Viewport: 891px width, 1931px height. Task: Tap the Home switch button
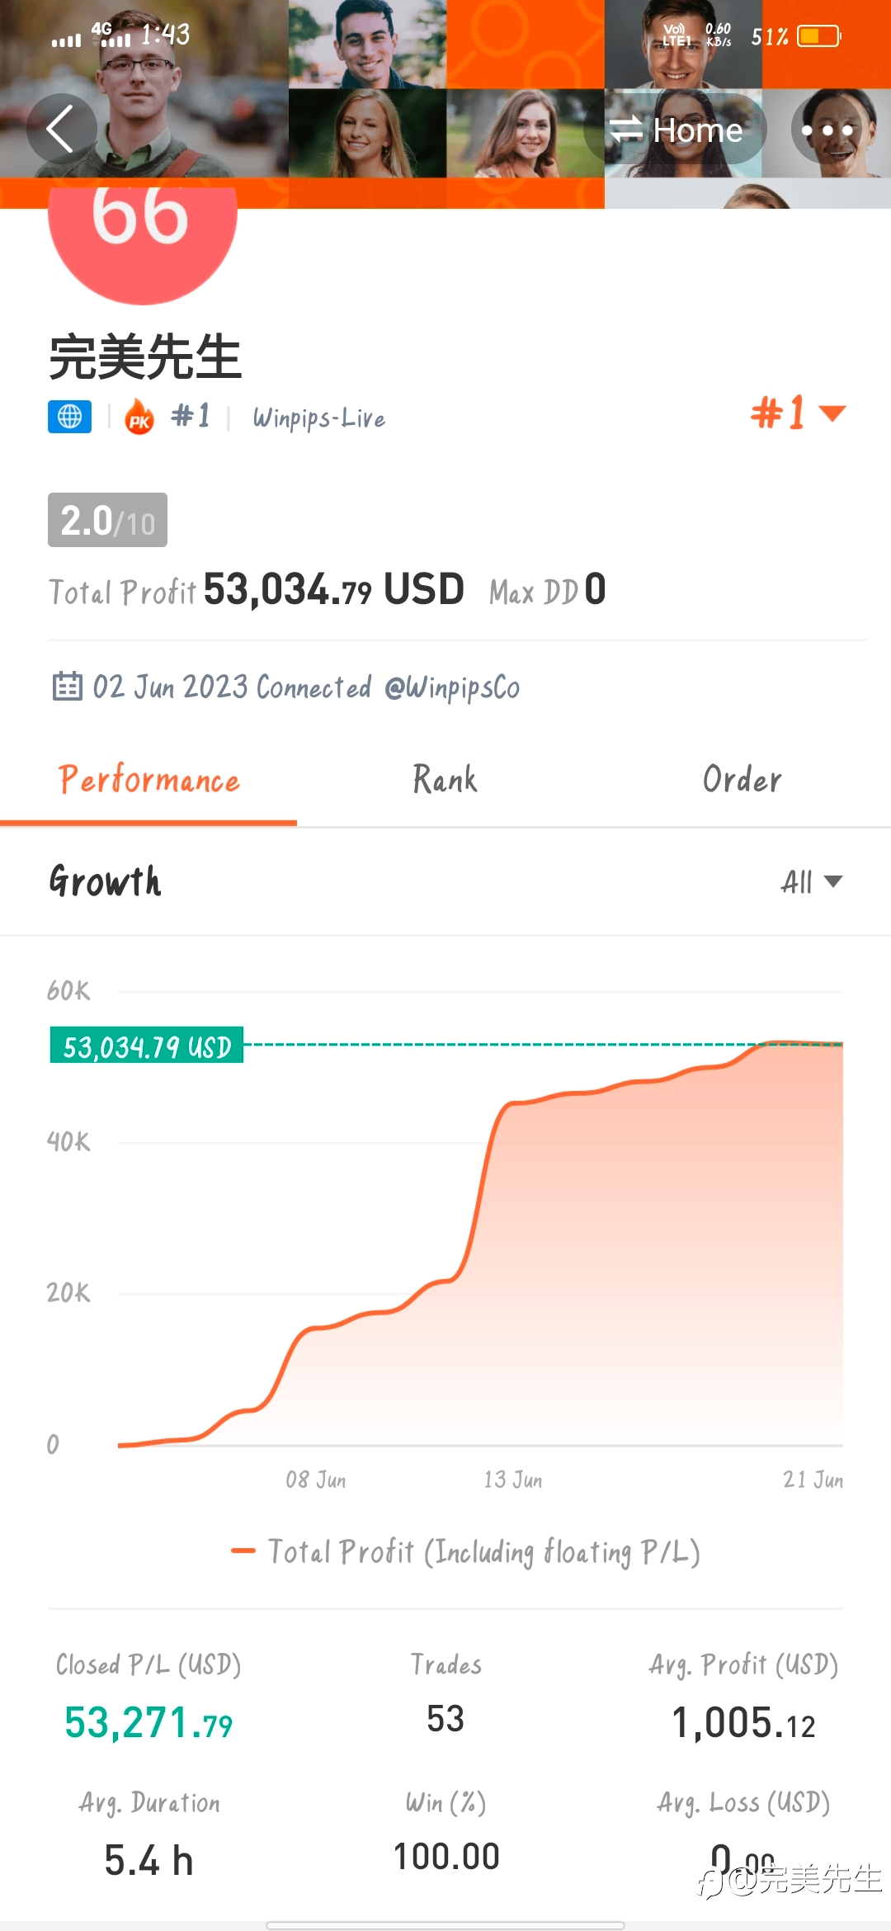pos(676,130)
